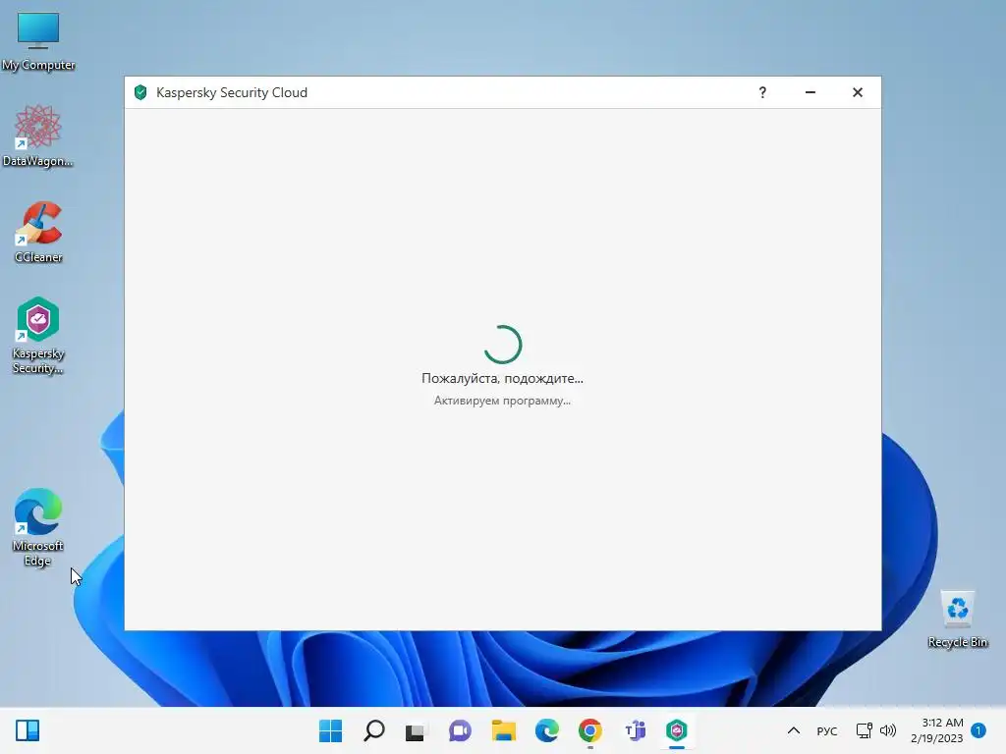The width and height of the screenshot is (1006, 754).
Task: Switch the РУС input language indicator
Action: 827,730
